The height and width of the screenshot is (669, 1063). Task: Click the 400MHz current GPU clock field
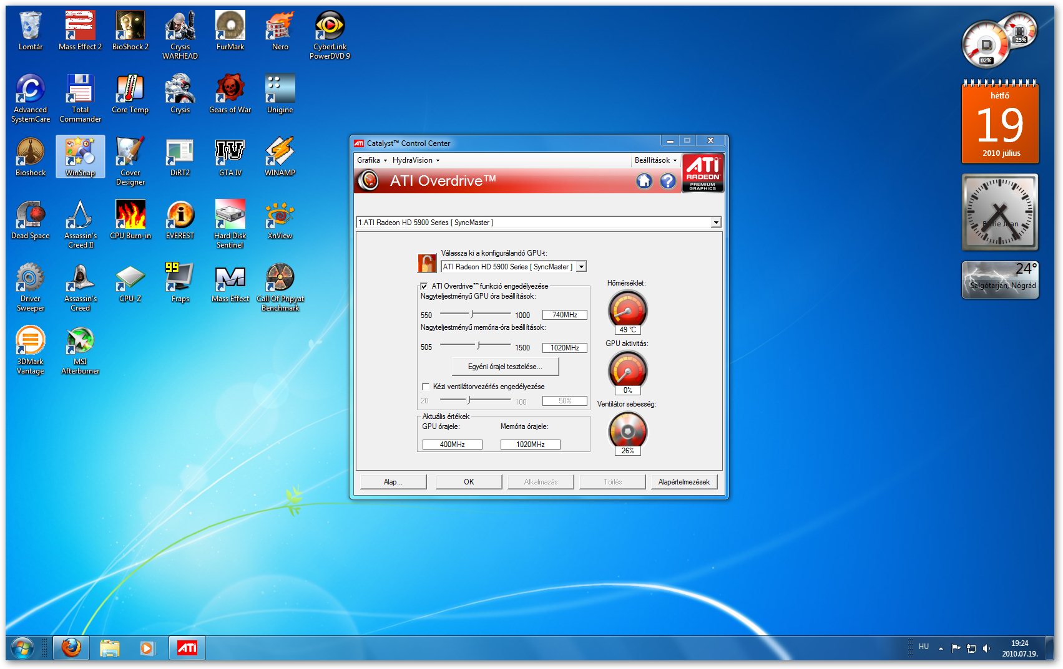pyautogui.click(x=452, y=445)
